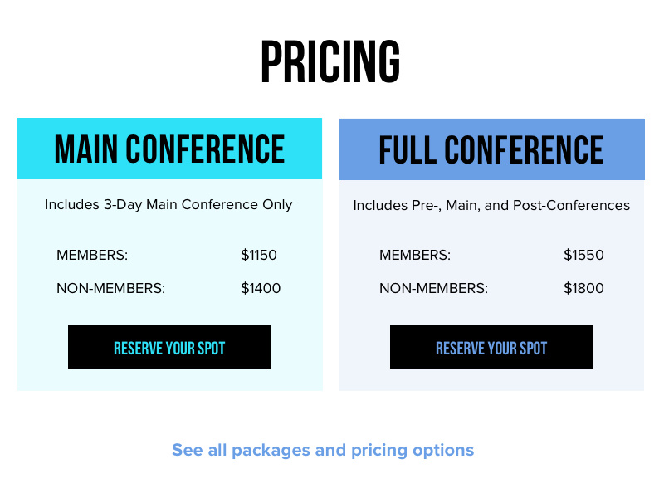Select the $1150 member price
This screenshot has height=498, width=664.
[x=259, y=255]
